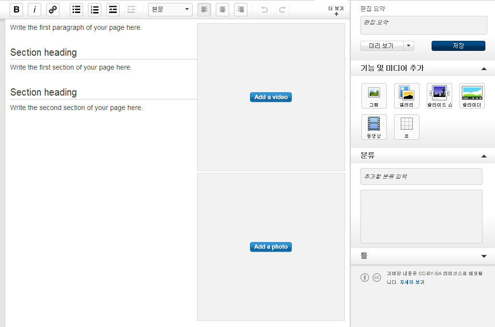Insert a link with chain icon

[x=53, y=10]
